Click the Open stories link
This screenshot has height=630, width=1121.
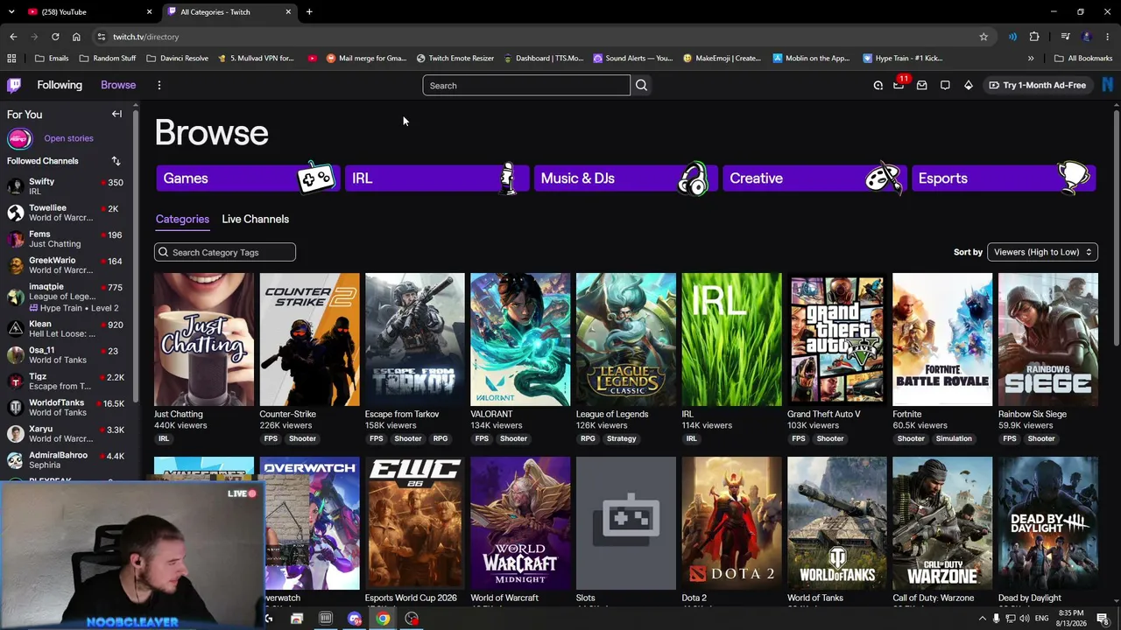pos(68,138)
